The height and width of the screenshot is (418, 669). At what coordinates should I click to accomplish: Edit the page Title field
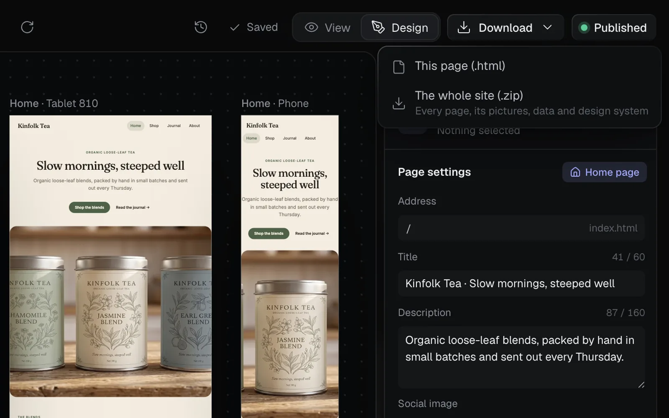[x=521, y=283]
